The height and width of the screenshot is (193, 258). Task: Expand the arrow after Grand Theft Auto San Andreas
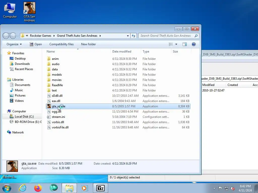(x=100, y=36)
